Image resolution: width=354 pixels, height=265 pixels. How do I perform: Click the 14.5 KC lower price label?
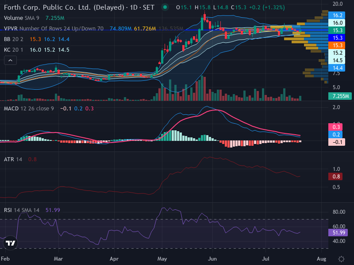(x=337, y=61)
